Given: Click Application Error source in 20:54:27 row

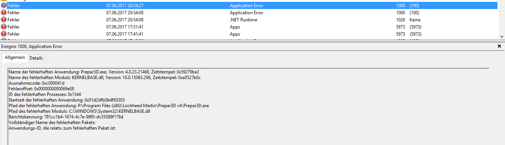Looking at the screenshot, I should (246, 6).
